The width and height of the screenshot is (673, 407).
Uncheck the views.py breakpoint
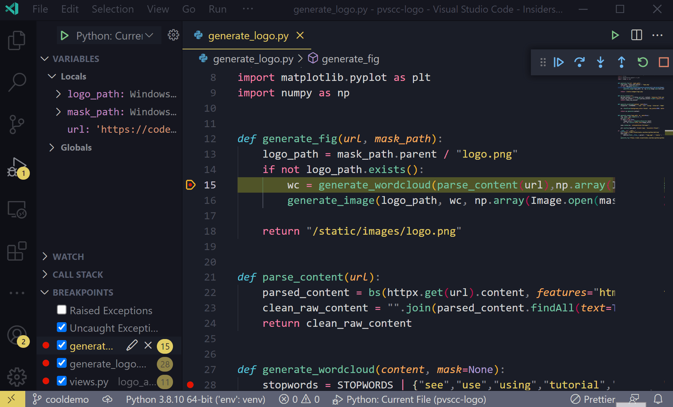(62, 381)
